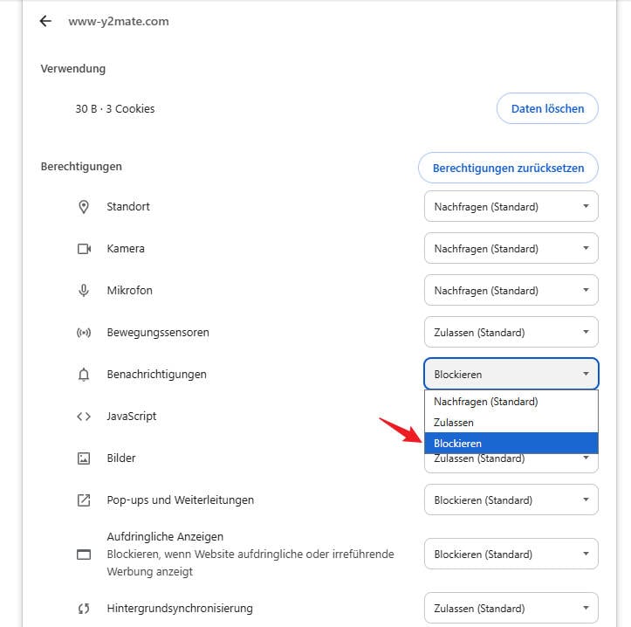The image size is (631, 627).
Task: Select 'Nachfragen (Standard)' in the open list
Action: pyautogui.click(x=486, y=402)
